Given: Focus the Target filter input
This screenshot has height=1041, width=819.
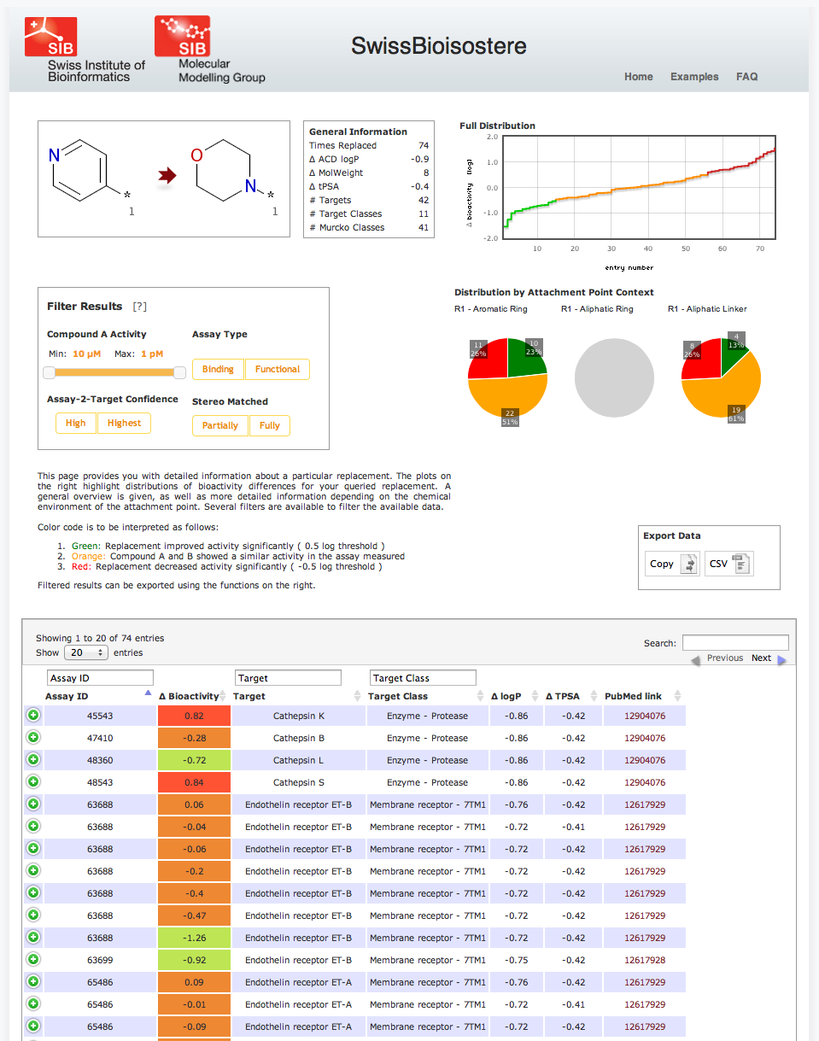Looking at the screenshot, I should coord(288,678).
